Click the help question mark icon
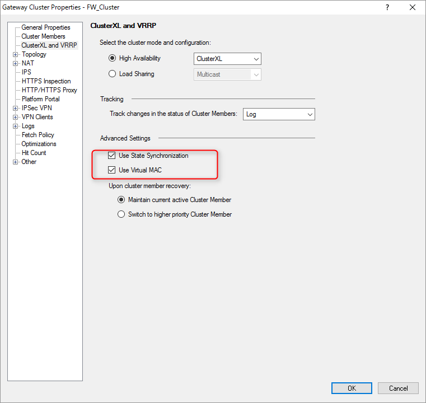This screenshot has width=426, height=403. [x=387, y=7]
